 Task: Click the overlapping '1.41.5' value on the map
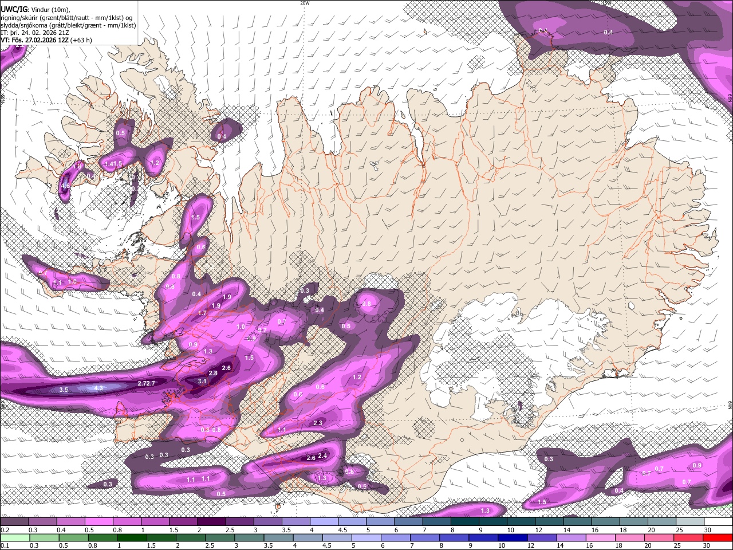[114, 164]
